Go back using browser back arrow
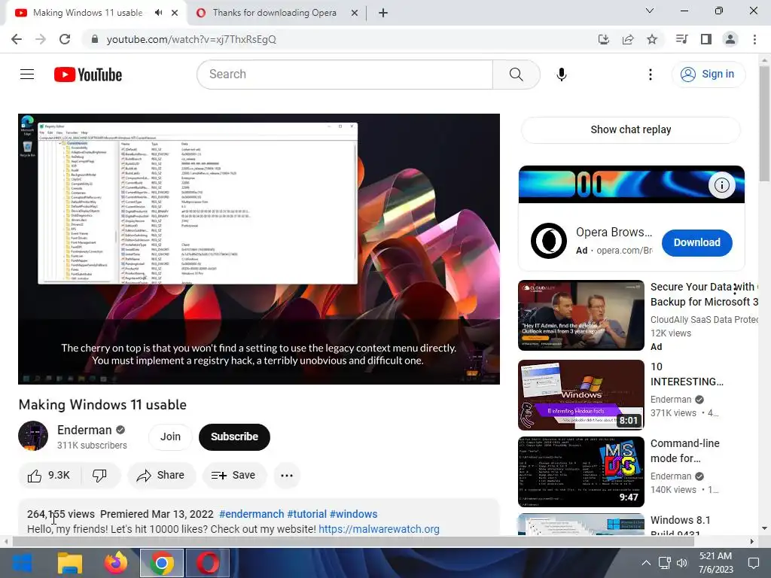The image size is (771, 578). coord(17,39)
